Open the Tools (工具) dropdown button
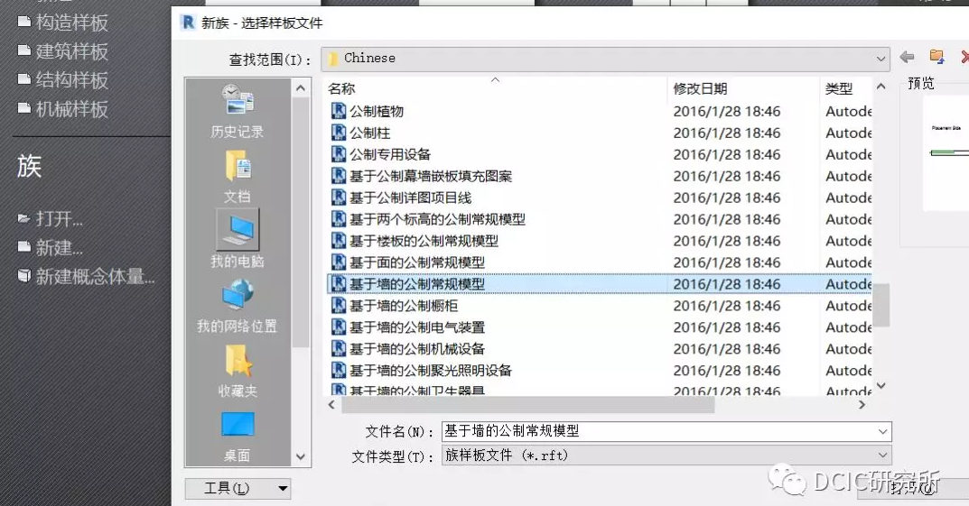Image resolution: width=969 pixels, height=506 pixels. (x=238, y=488)
